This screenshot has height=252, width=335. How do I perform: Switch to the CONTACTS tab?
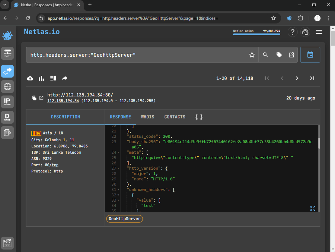[175, 117]
